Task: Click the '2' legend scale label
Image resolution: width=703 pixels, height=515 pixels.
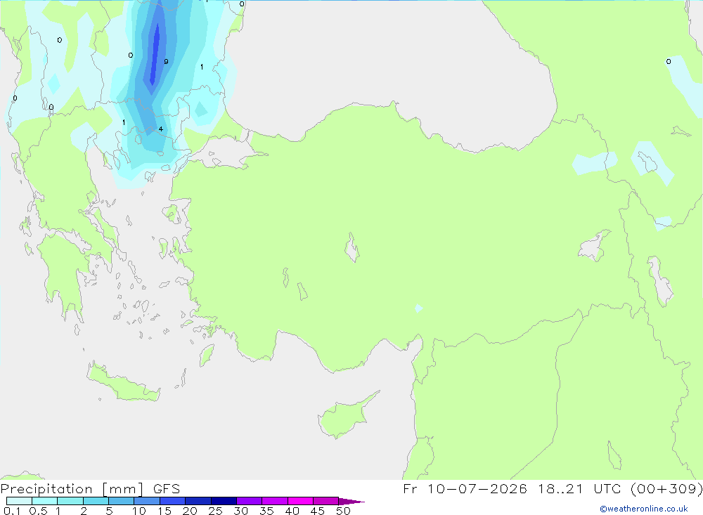Action: pos(84,511)
